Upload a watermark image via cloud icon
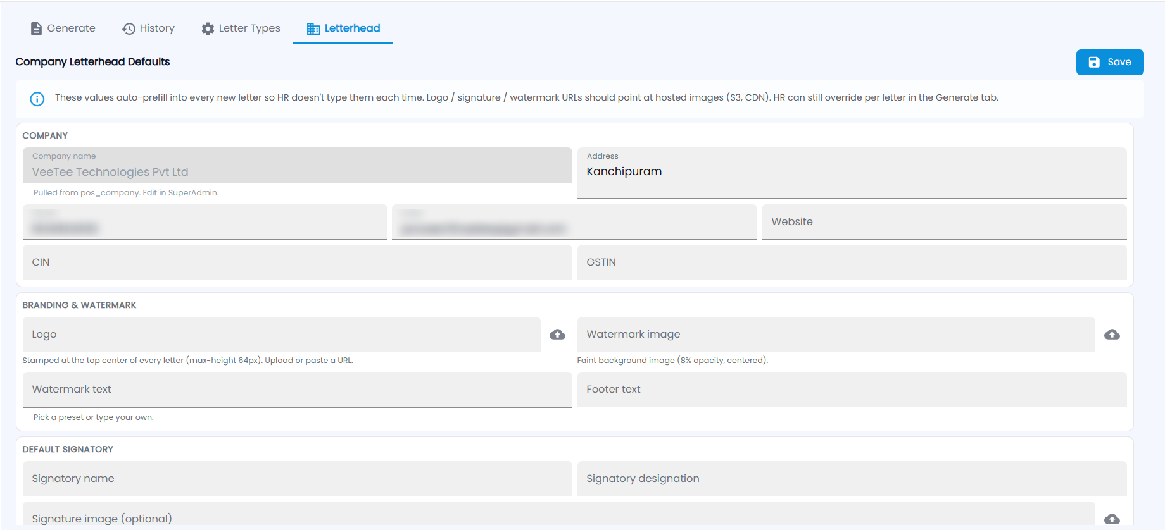Screen dimensions: 1165x530 tap(1112, 335)
